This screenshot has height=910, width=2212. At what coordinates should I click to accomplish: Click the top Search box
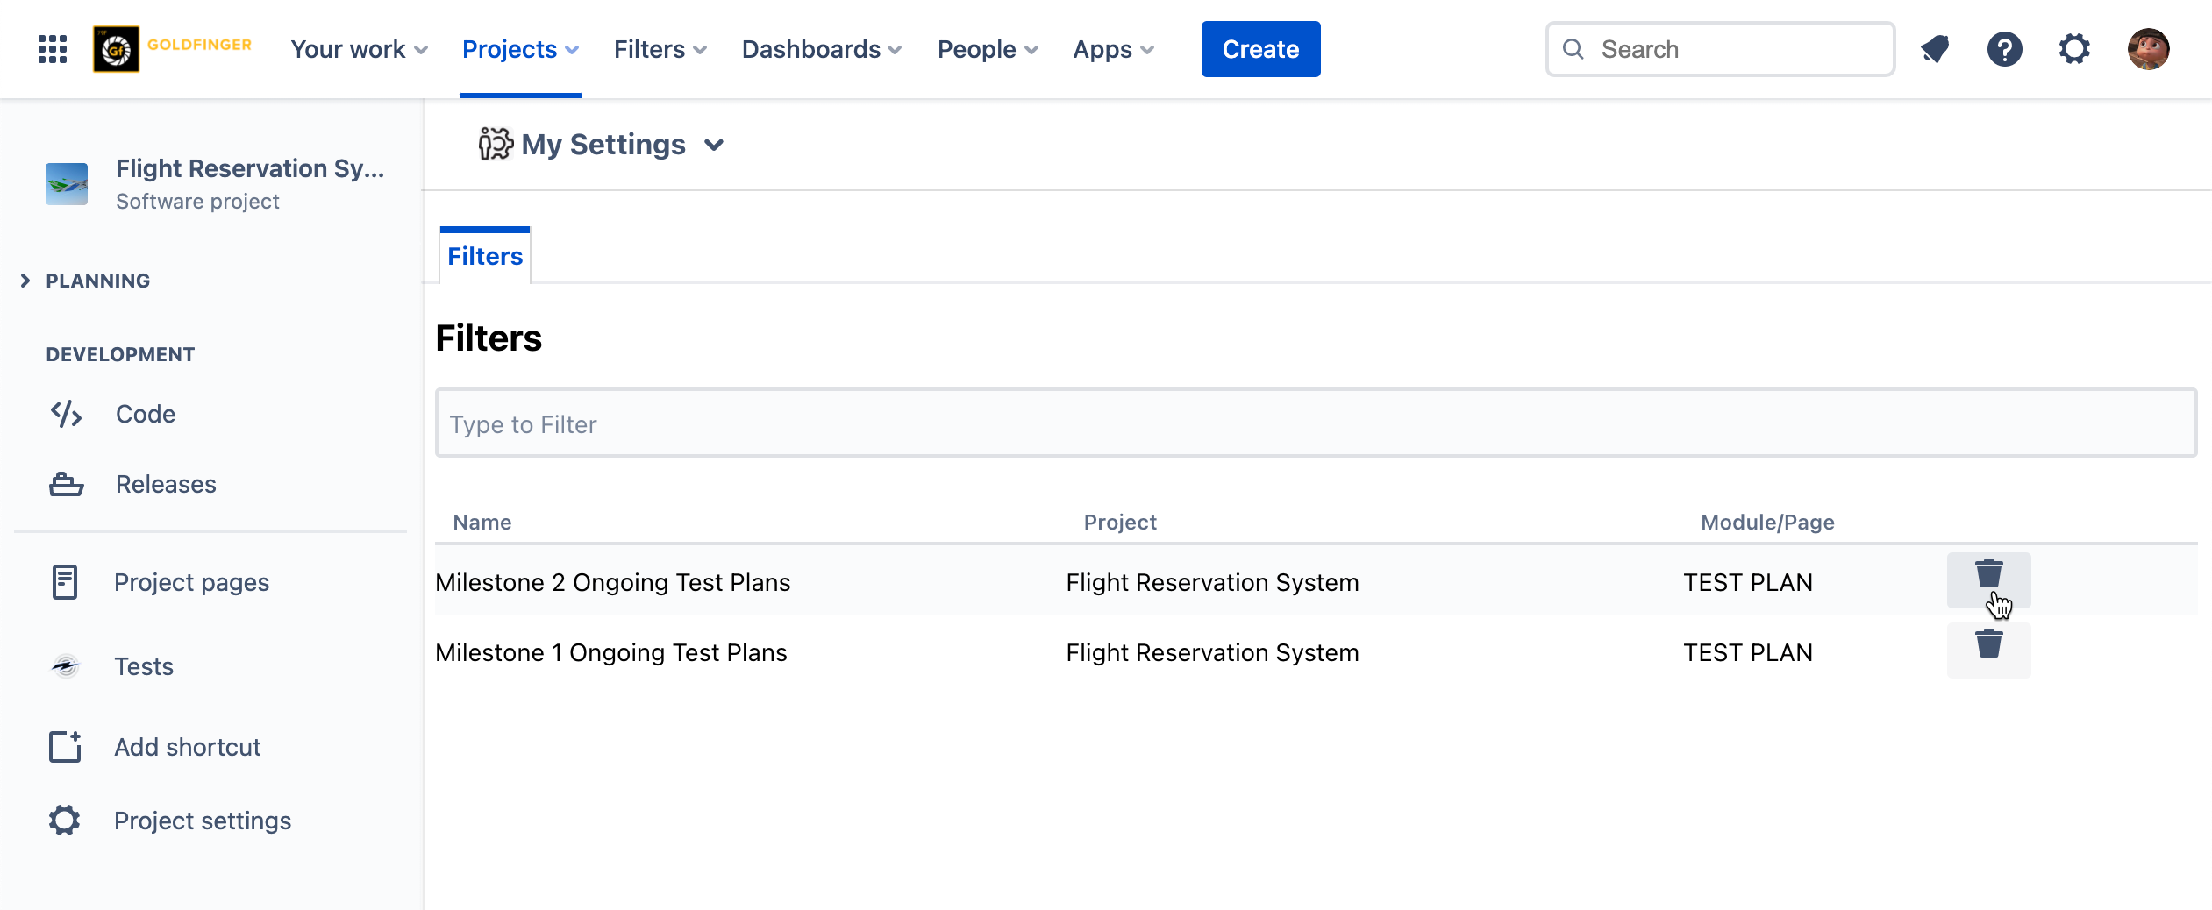point(1720,49)
